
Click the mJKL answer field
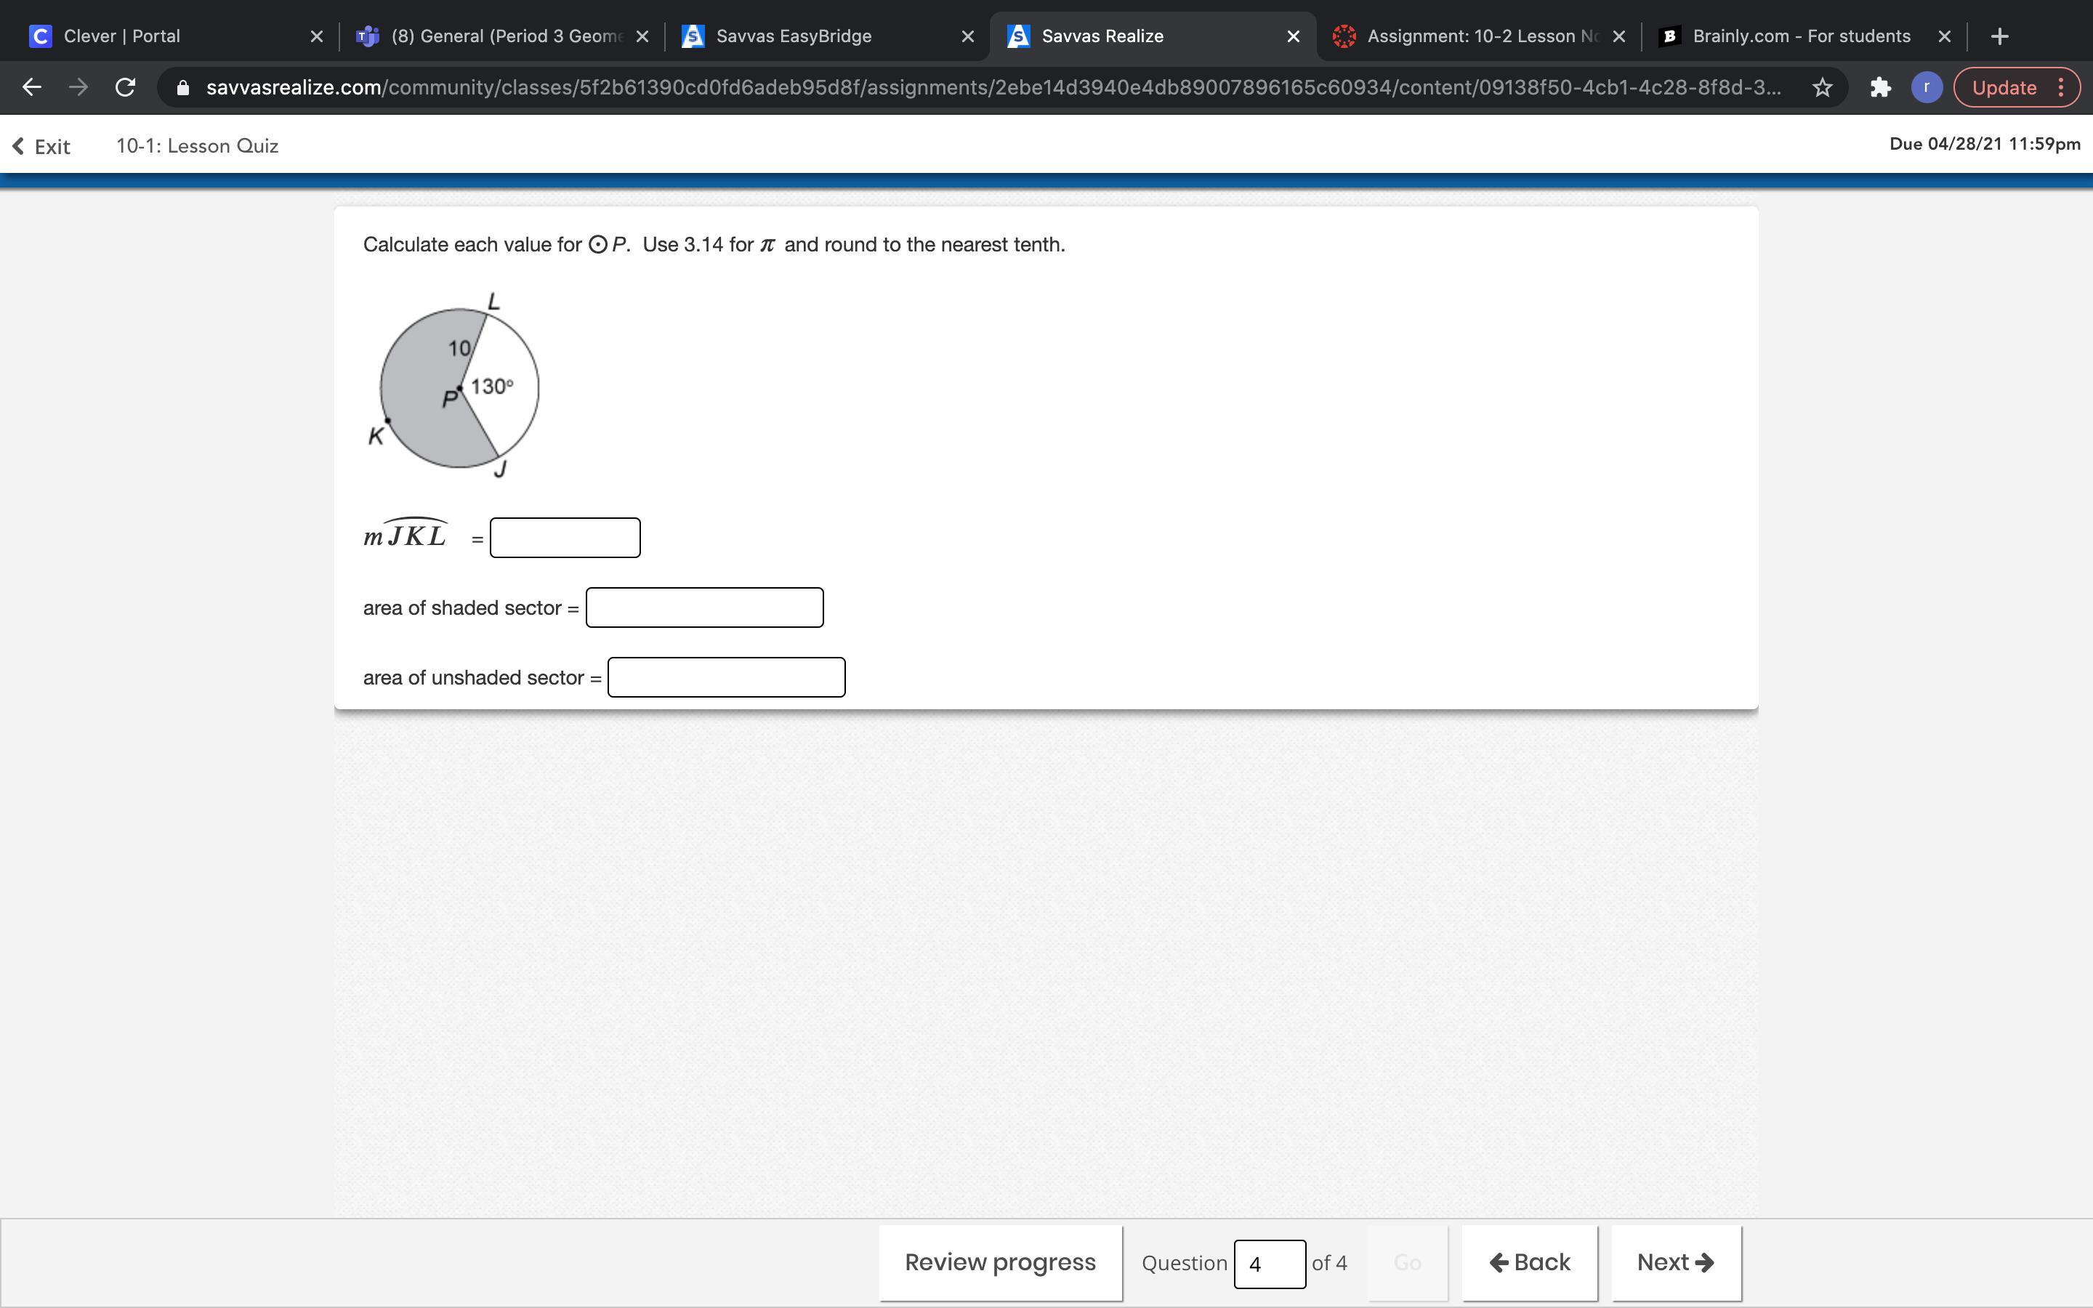pyautogui.click(x=565, y=538)
